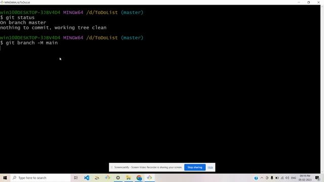Click the 'git branch -M main' command line
The image size is (324, 182).
click(x=29, y=42)
